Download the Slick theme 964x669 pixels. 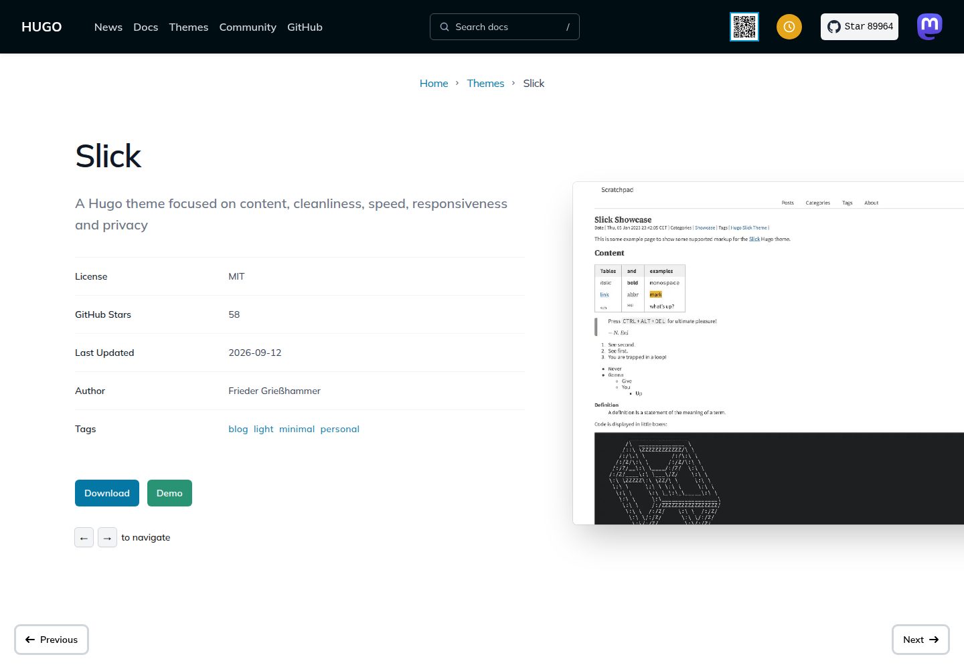coord(107,493)
